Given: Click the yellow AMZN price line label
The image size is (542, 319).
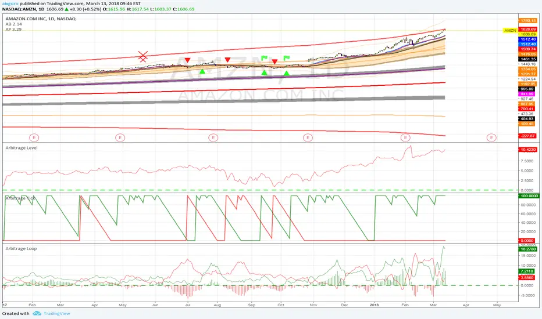Looking at the screenshot, I should pyautogui.click(x=510, y=31).
